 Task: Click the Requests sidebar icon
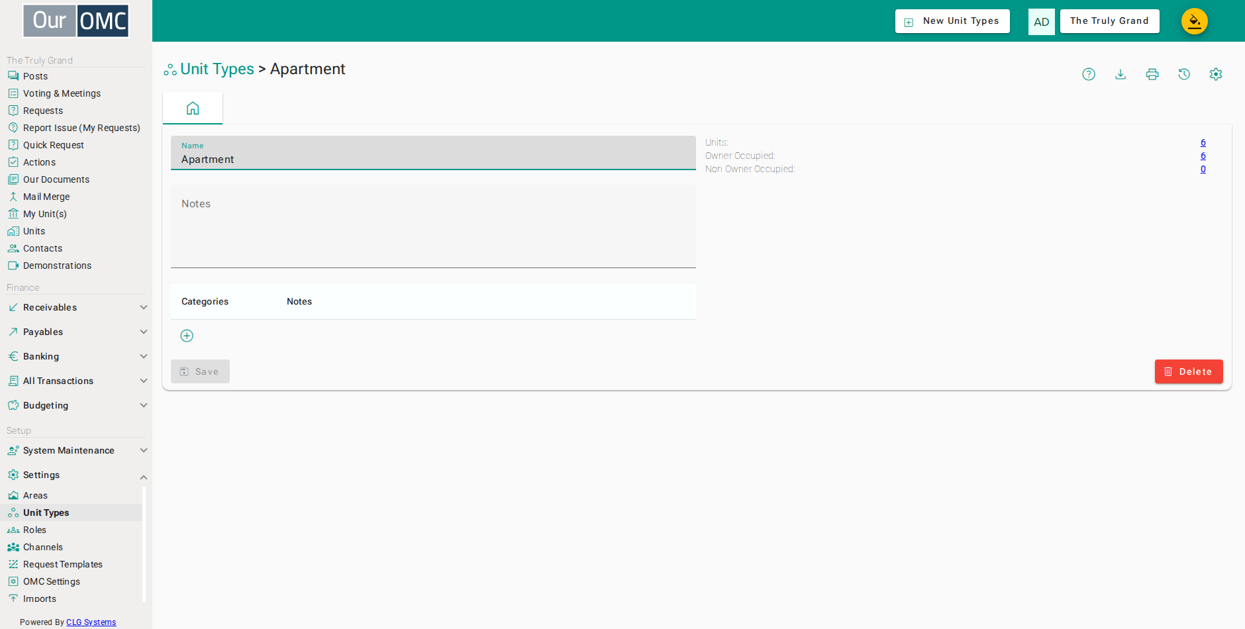13,111
